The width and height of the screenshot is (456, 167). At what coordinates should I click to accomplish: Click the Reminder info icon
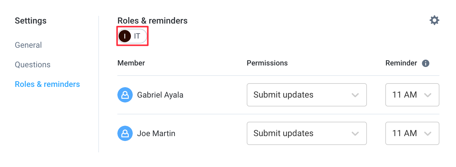pyautogui.click(x=426, y=63)
